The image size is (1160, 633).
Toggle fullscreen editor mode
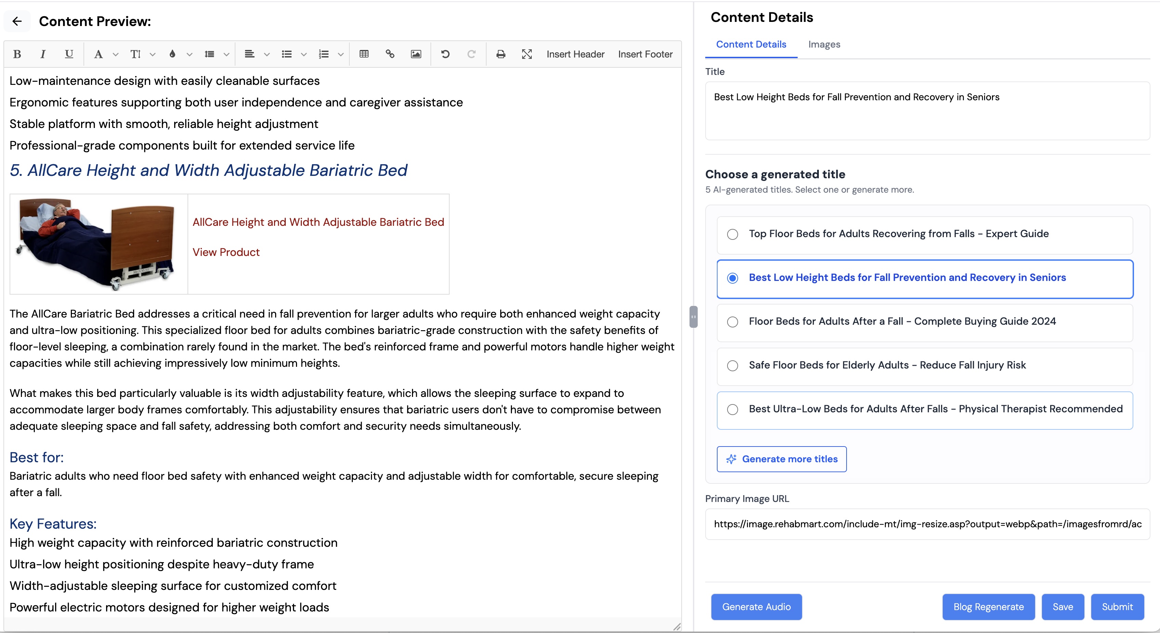(527, 54)
